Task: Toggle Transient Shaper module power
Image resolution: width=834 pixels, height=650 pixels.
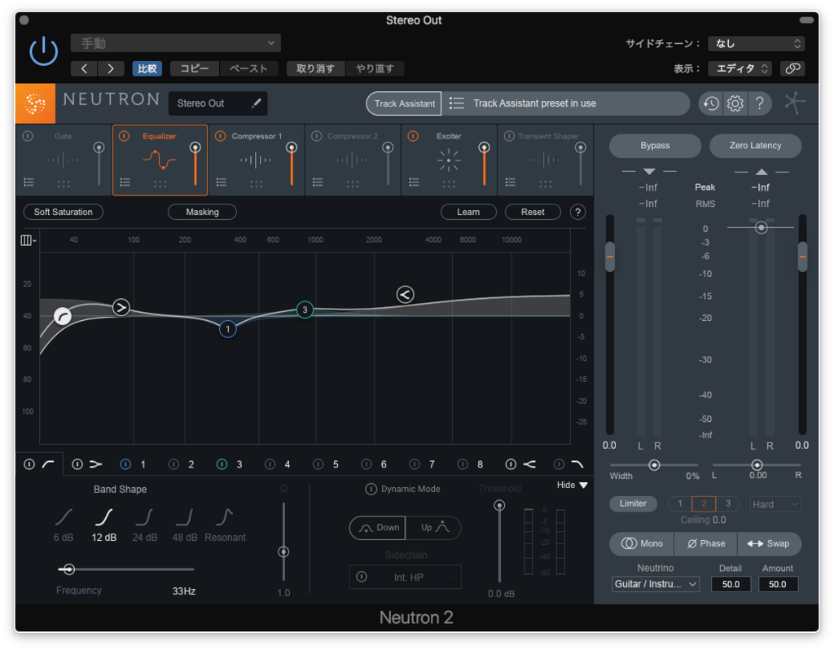Action: [509, 136]
